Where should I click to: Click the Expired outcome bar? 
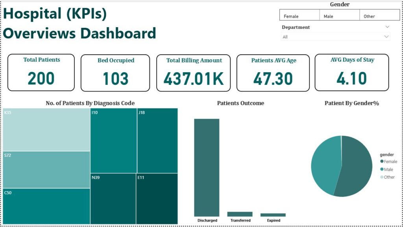tap(273, 215)
